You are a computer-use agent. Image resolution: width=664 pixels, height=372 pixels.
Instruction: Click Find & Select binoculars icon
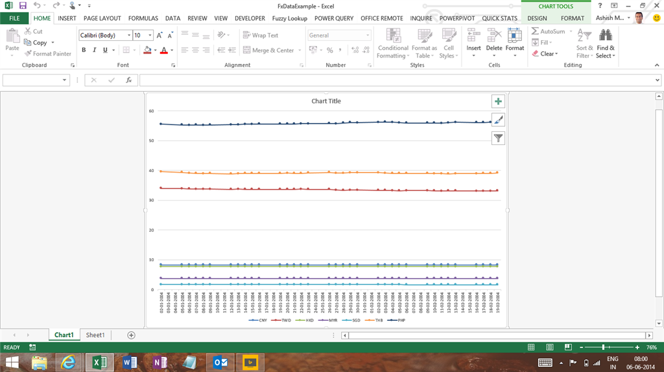click(x=606, y=36)
